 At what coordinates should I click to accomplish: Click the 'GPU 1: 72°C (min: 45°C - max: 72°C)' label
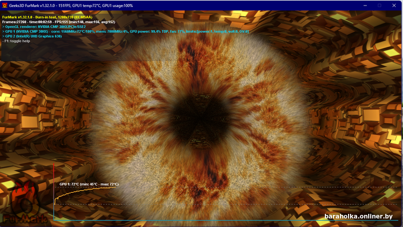[89, 184]
